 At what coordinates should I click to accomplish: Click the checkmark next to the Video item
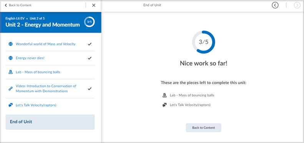point(90,89)
